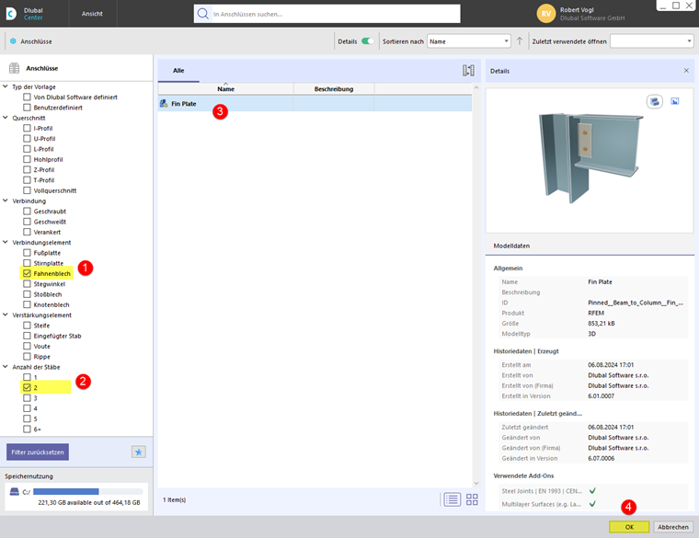Uncheck the Fahnenblech checkbox
This screenshot has height=538, width=699.
pyautogui.click(x=27, y=273)
